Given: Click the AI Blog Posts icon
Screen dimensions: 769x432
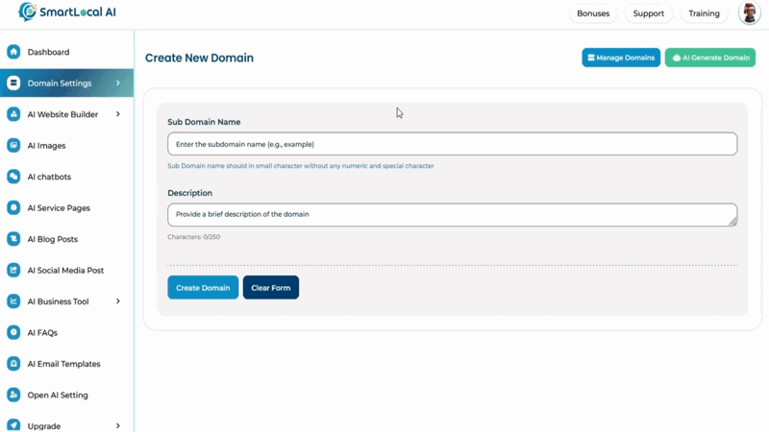Looking at the screenshot, I should coord(13,239).
